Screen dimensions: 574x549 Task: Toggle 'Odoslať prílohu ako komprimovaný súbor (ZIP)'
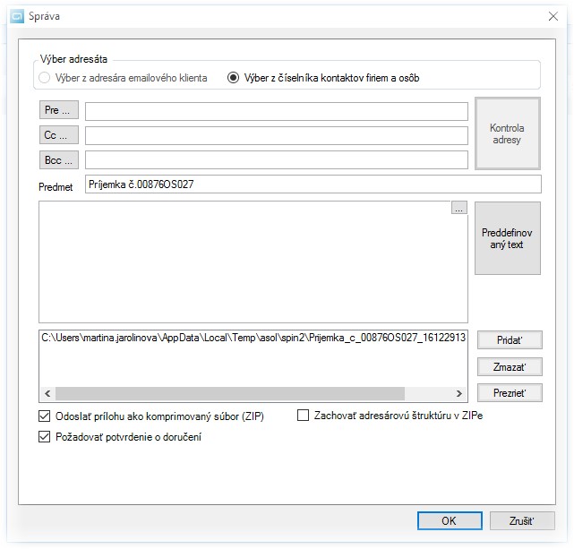46,416
